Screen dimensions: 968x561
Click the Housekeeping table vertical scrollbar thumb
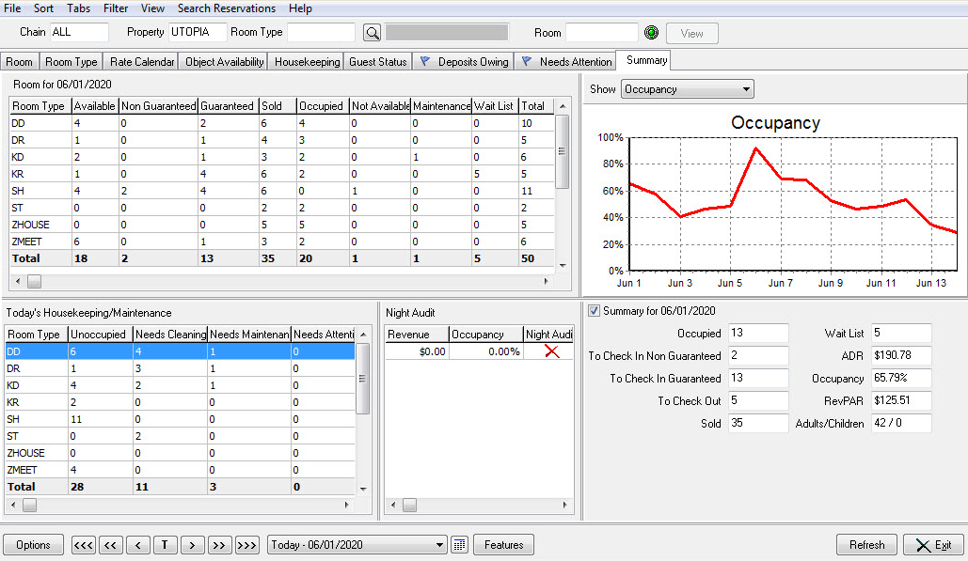click(363, 379)
